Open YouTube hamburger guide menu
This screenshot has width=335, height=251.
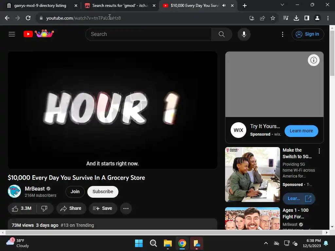pyautogui.click(x=12, y=34)
